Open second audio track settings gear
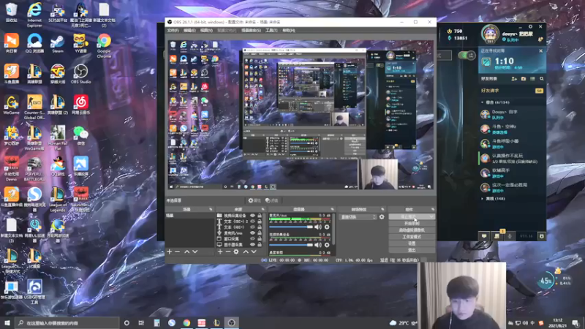 pos(327,245)
